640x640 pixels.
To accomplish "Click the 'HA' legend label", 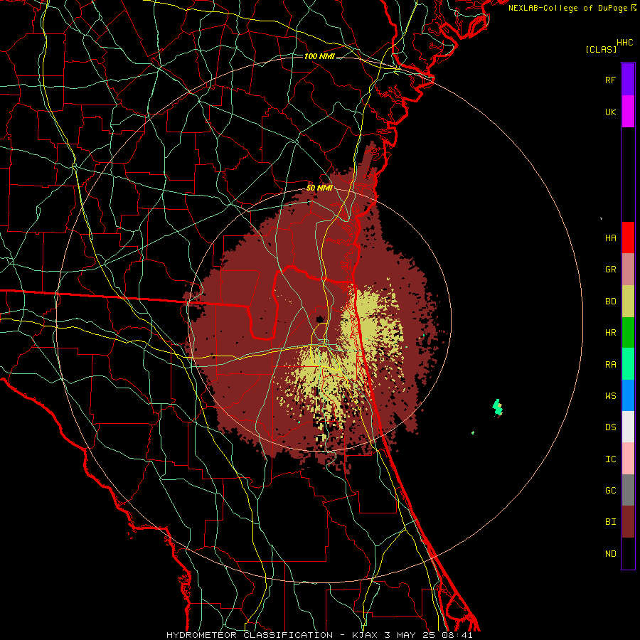I will coord(610,238).
